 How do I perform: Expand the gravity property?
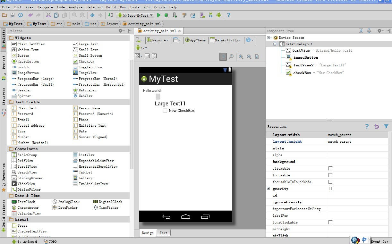point(268,189)
